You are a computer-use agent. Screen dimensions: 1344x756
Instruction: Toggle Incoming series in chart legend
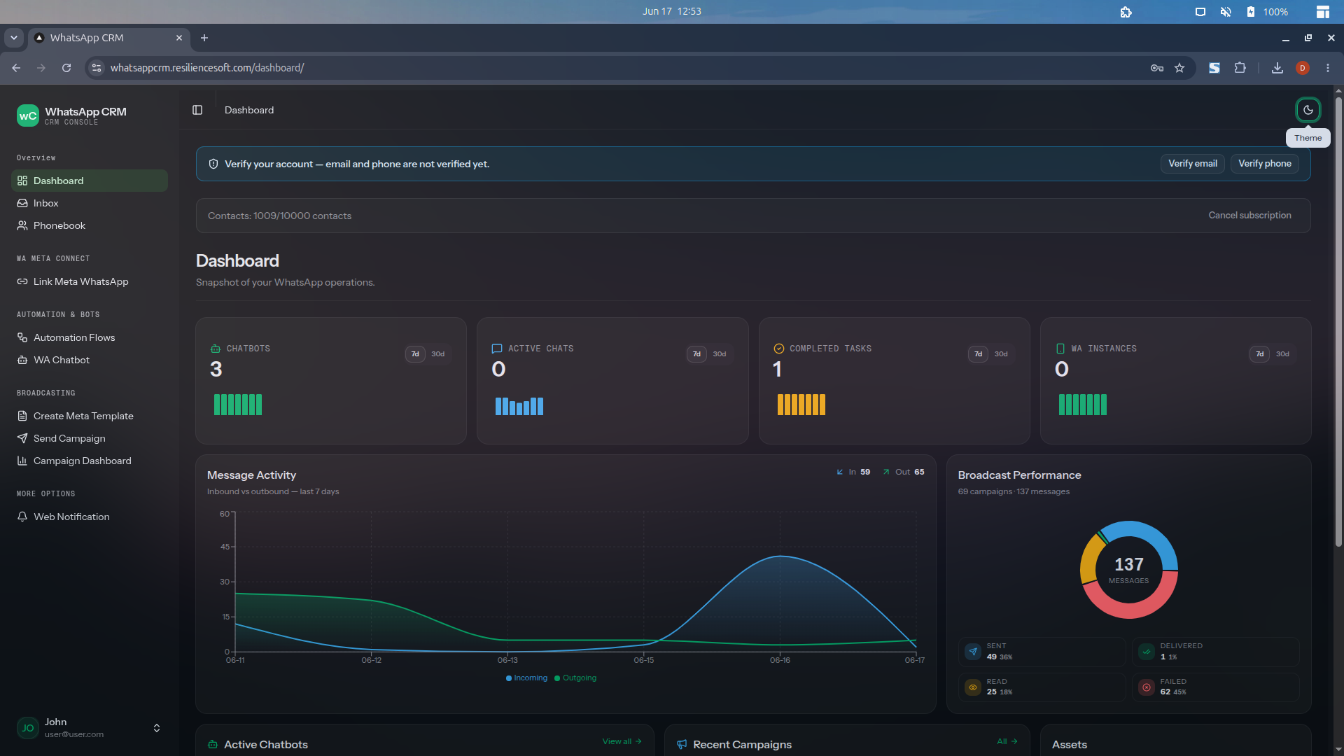pyautogui.click(x=527, y=678)
